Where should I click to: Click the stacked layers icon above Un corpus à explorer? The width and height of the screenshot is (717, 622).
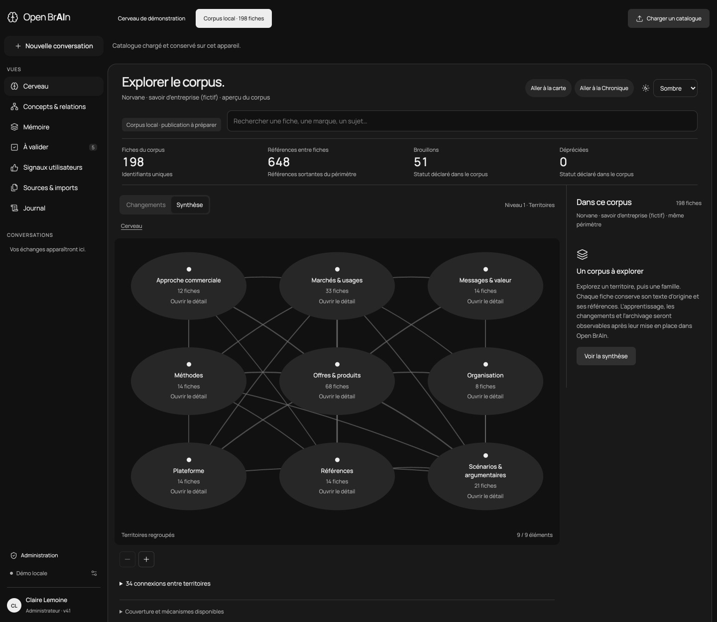[x=582, y=254]
